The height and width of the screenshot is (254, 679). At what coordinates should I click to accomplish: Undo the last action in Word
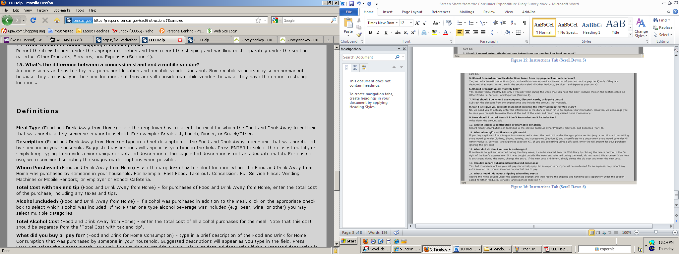click(x=358, y=4)
